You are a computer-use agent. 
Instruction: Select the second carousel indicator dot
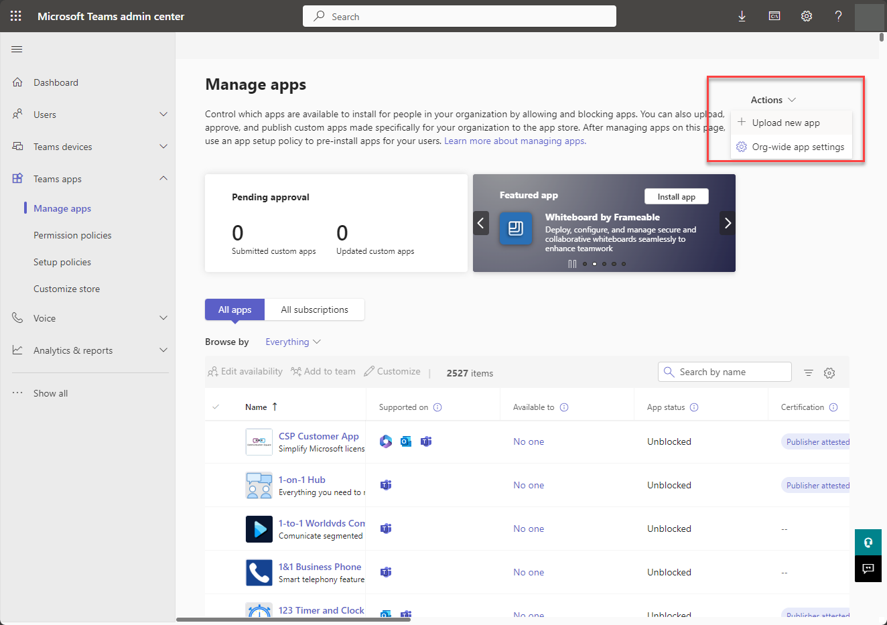click(594, 264)
